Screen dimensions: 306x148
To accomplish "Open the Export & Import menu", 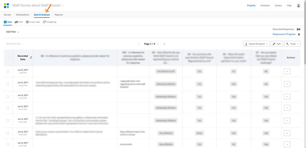I will click(x=256, y=44).
